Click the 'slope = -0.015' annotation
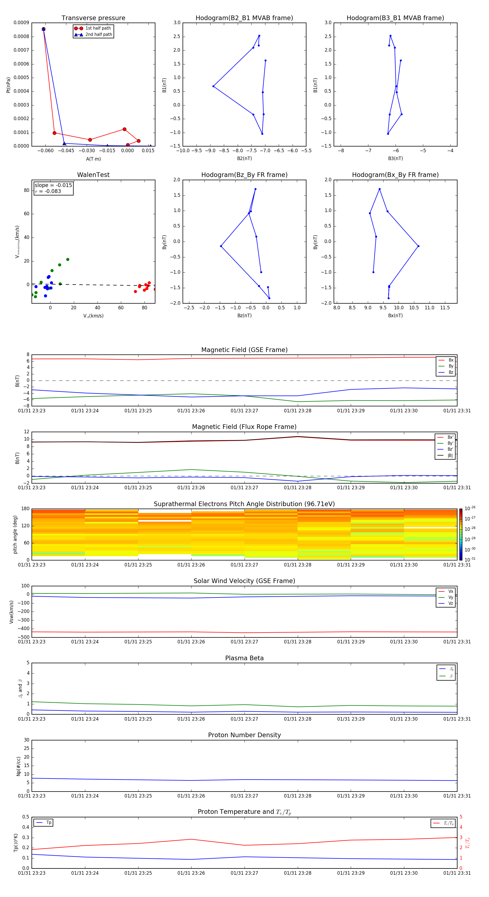The width and height of the screenshot is (489, 897). pos(53,185)
